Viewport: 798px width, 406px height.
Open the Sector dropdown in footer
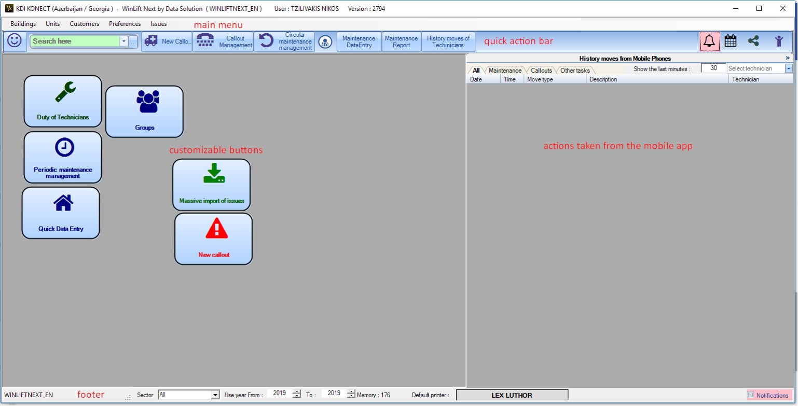[215, 395]
